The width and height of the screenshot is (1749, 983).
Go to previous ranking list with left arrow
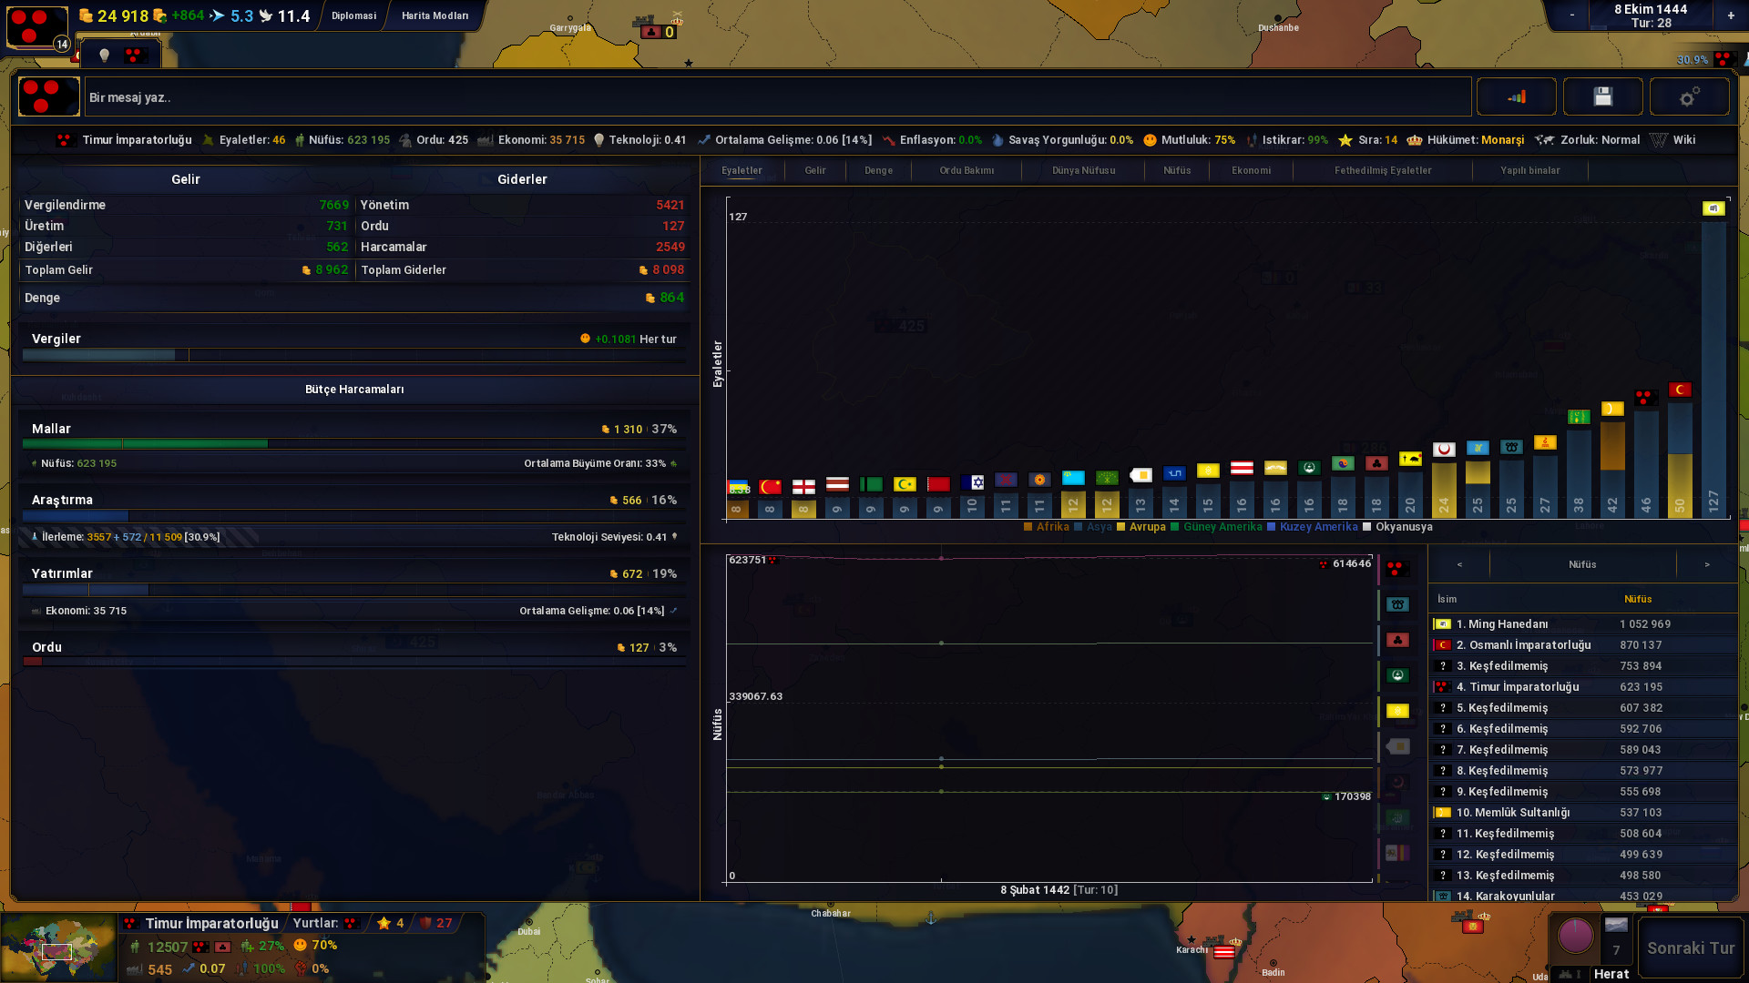coord(1459,564)
